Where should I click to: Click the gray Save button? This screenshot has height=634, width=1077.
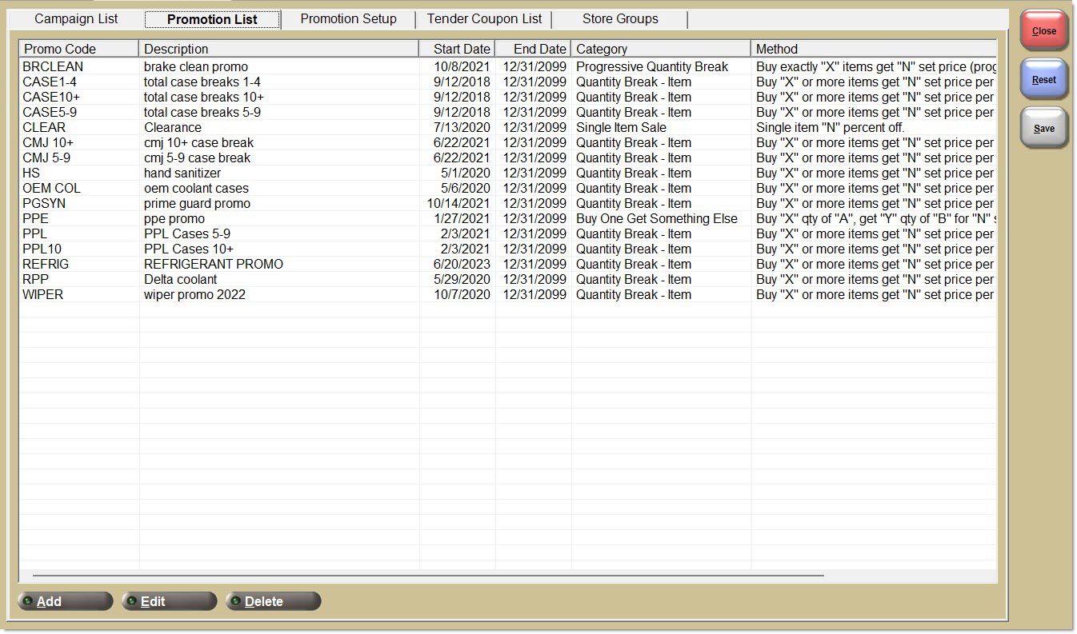click(1043, 129)
